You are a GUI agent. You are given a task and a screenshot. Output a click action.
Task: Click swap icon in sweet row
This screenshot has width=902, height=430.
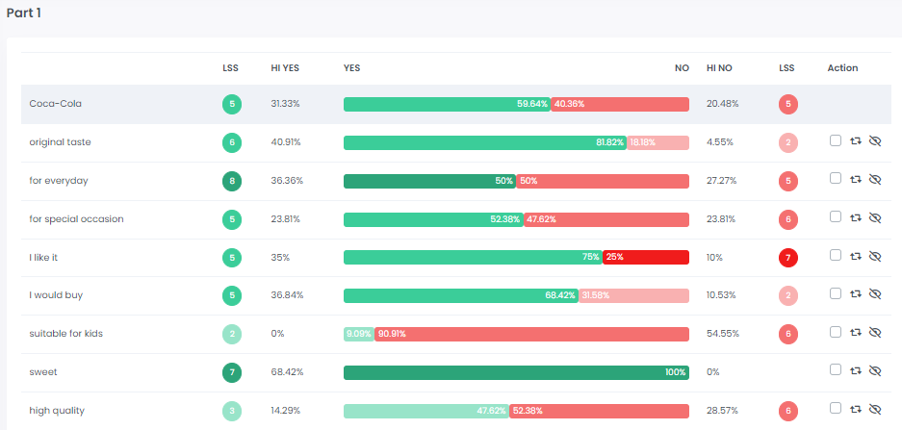tap(856, 371)
